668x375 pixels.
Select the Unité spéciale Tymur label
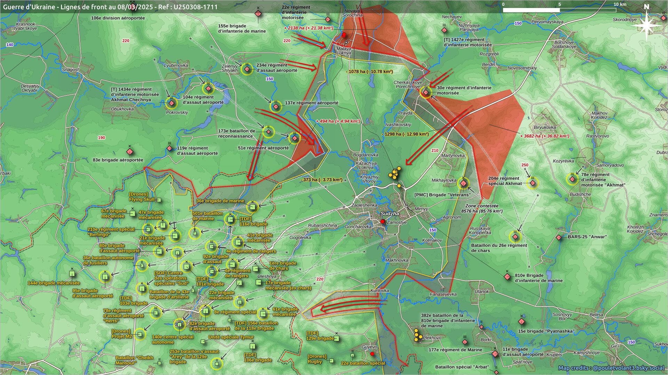tap(231, 337)
